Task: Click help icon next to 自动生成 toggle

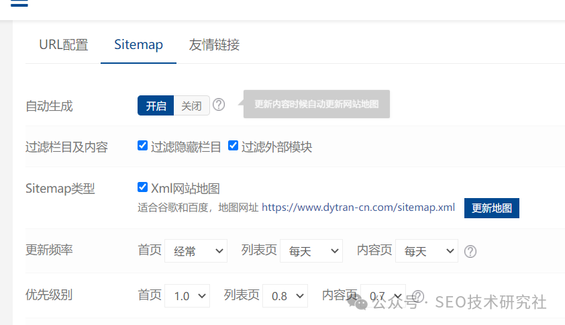Action: [219, 105]
